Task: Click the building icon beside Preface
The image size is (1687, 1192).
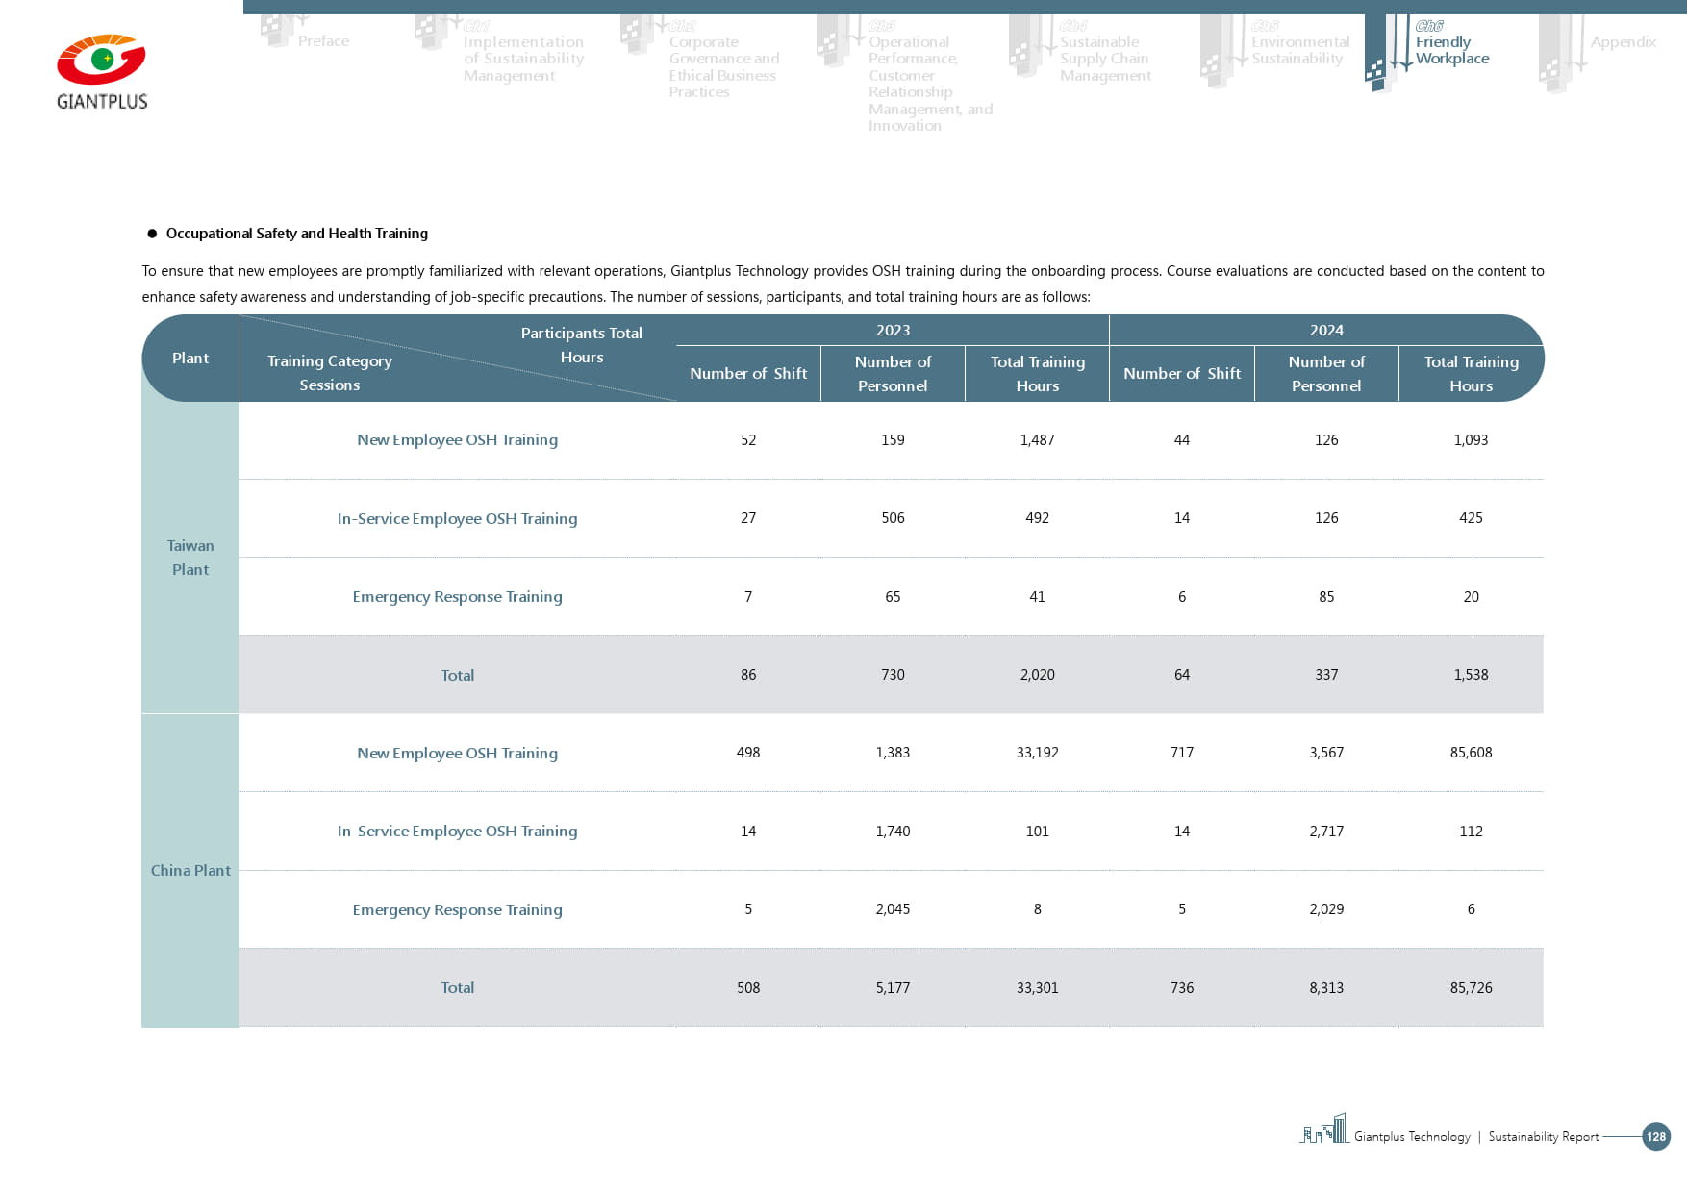Action: pos(278,30)
